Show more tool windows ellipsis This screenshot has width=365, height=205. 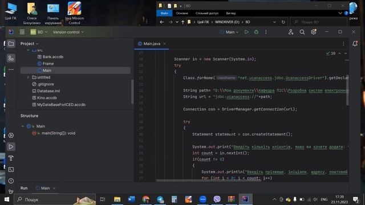11,69
